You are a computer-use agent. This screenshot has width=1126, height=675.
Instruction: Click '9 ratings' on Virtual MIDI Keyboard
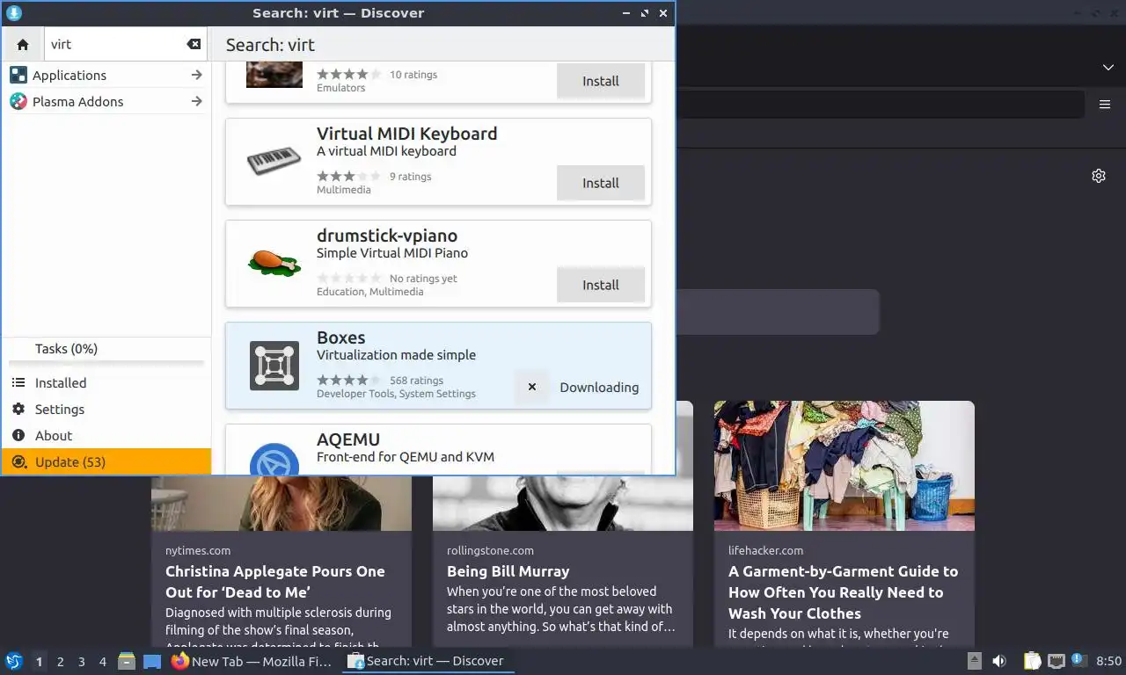click(x=410, y=177)
